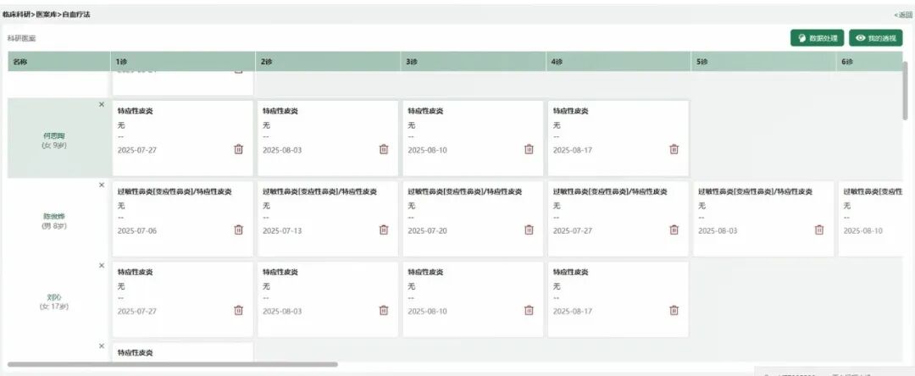The width and height of the screenshot is (915, 376).
Task: Click the horizontal scrollbar thumb
Action: pyautogui.click(x=173, y=364)
